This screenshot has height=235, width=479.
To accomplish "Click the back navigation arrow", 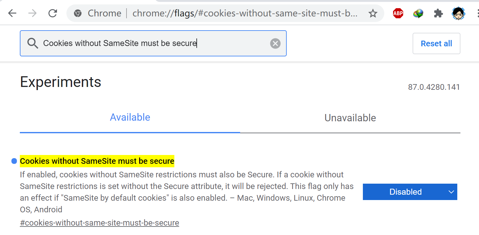I will coord(12,13).
